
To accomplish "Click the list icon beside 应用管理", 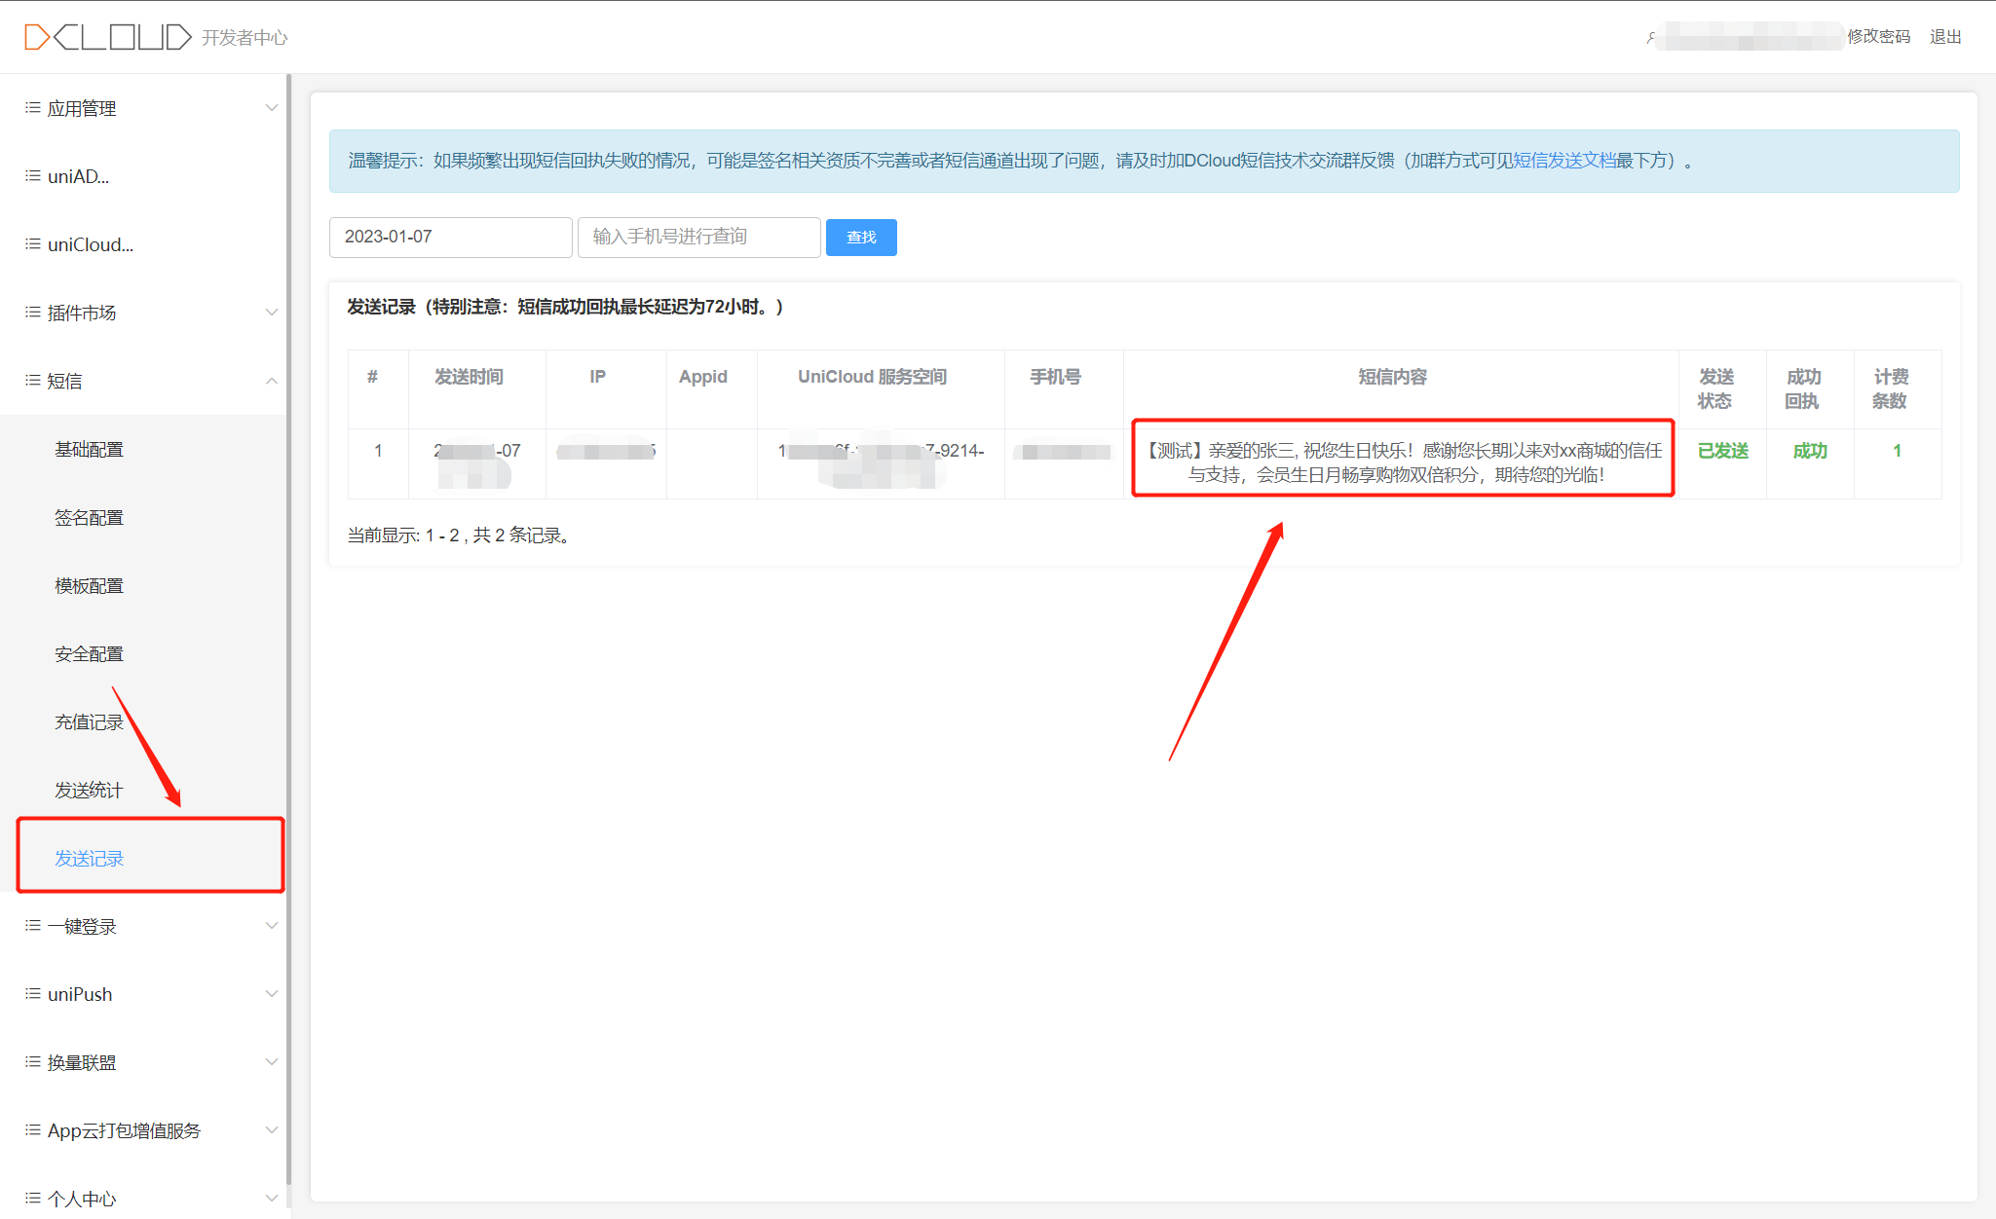I will 33,108.
